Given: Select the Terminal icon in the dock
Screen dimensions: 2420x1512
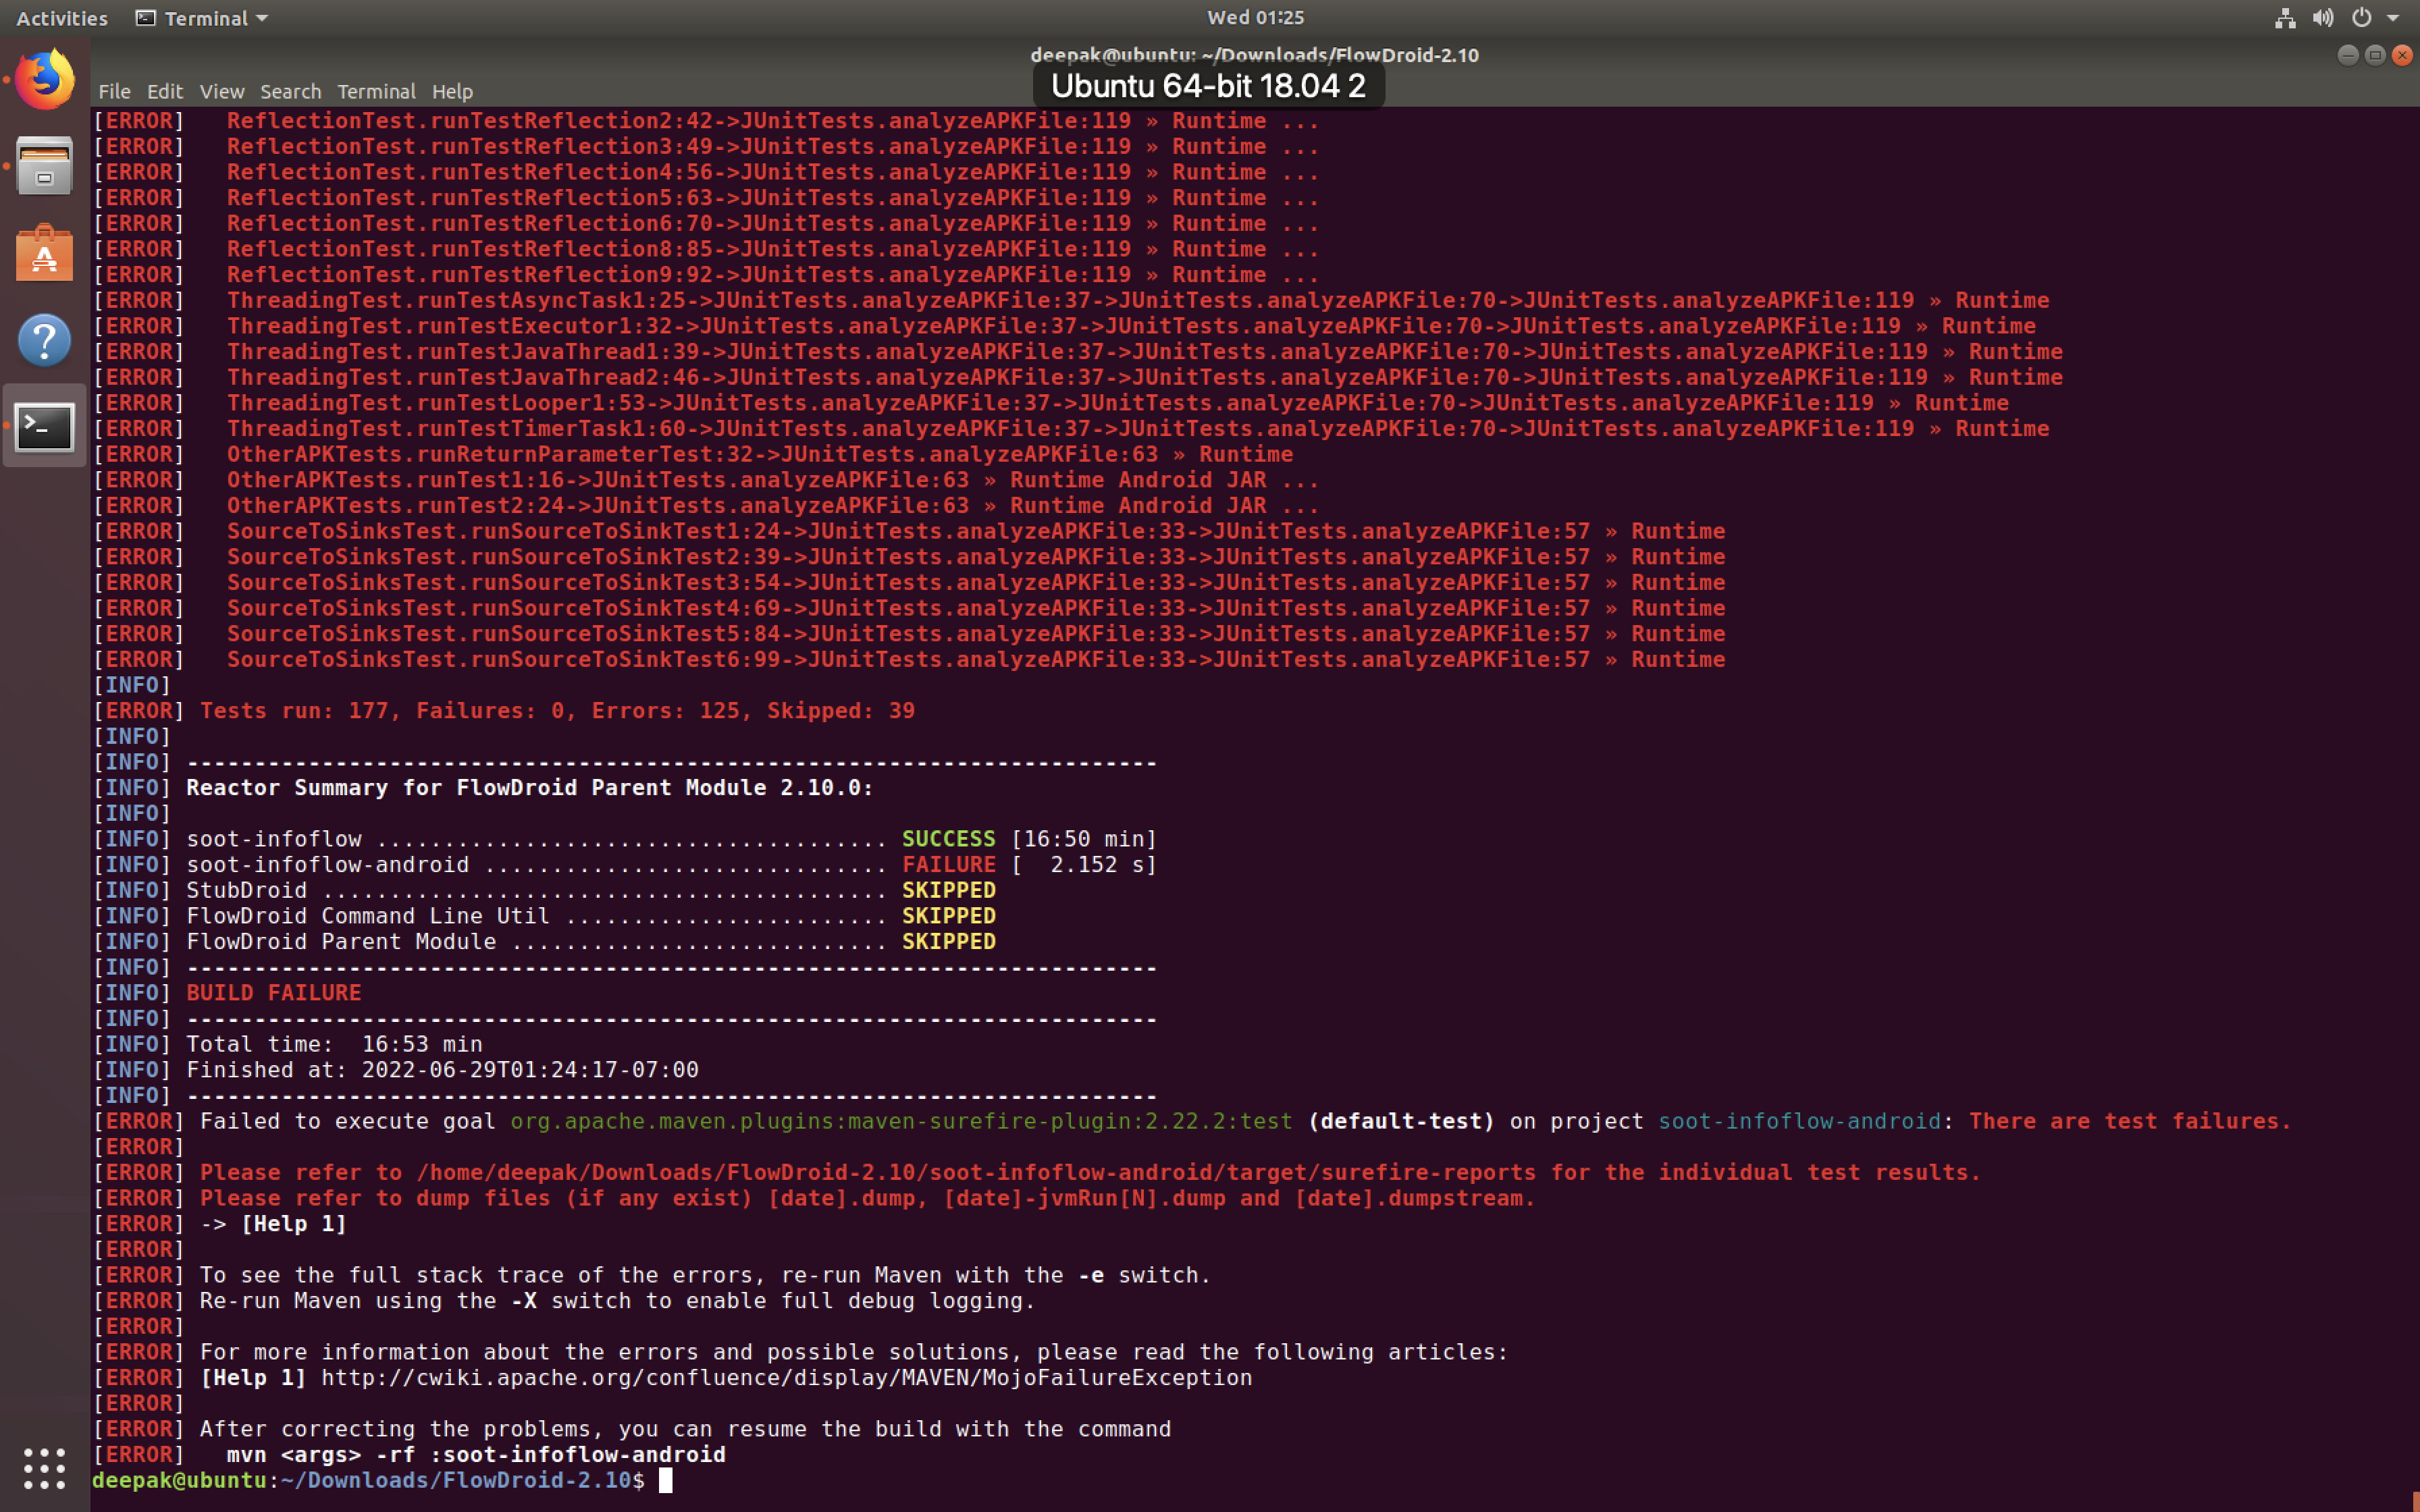Looking at the screenshot, I should click(44, 427).
